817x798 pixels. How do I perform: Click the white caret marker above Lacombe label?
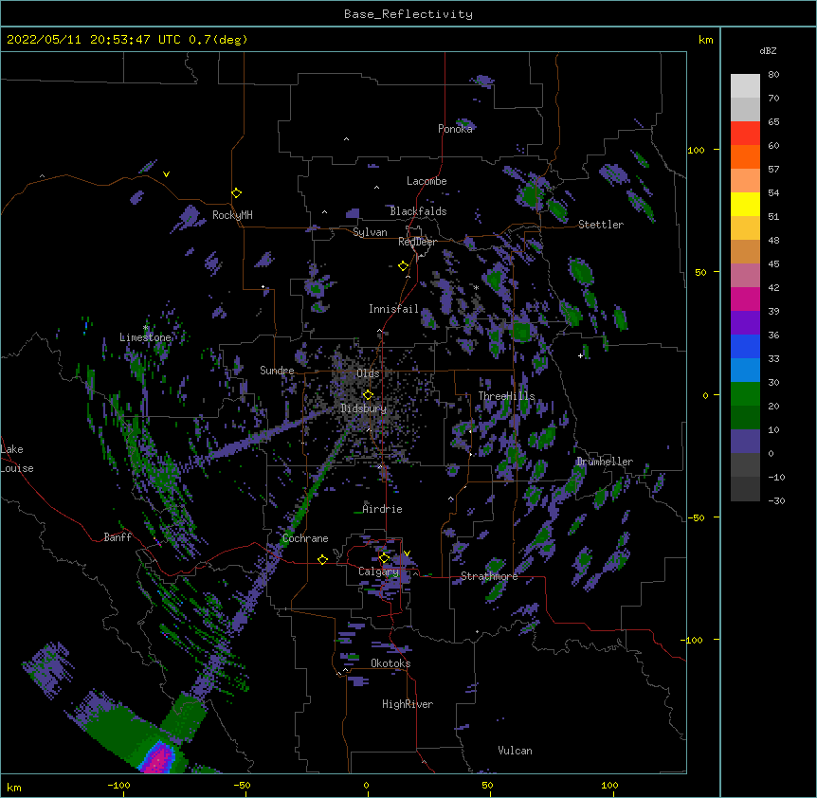(x=376, y=188)
